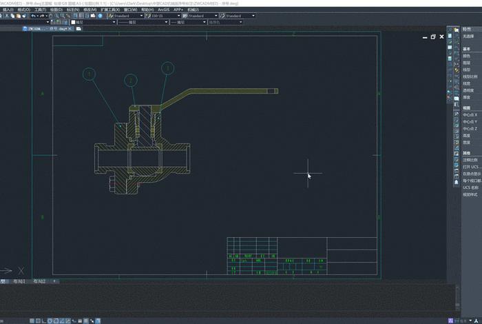The image size is (482, 324).
Task: Toggle last highlighted status bar icon
Action: pos(98,321)
